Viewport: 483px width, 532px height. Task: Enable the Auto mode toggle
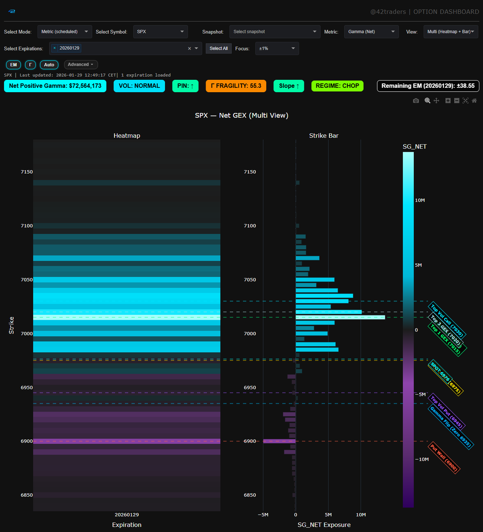pos(49,65)
